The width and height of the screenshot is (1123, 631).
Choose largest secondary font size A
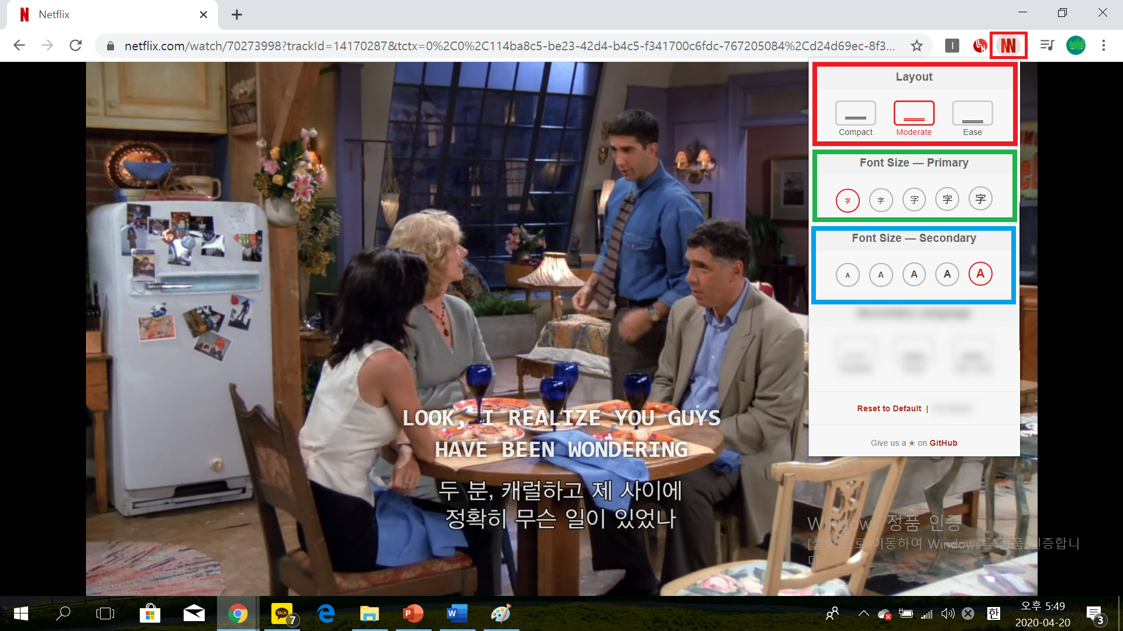(x=980, y=274)
